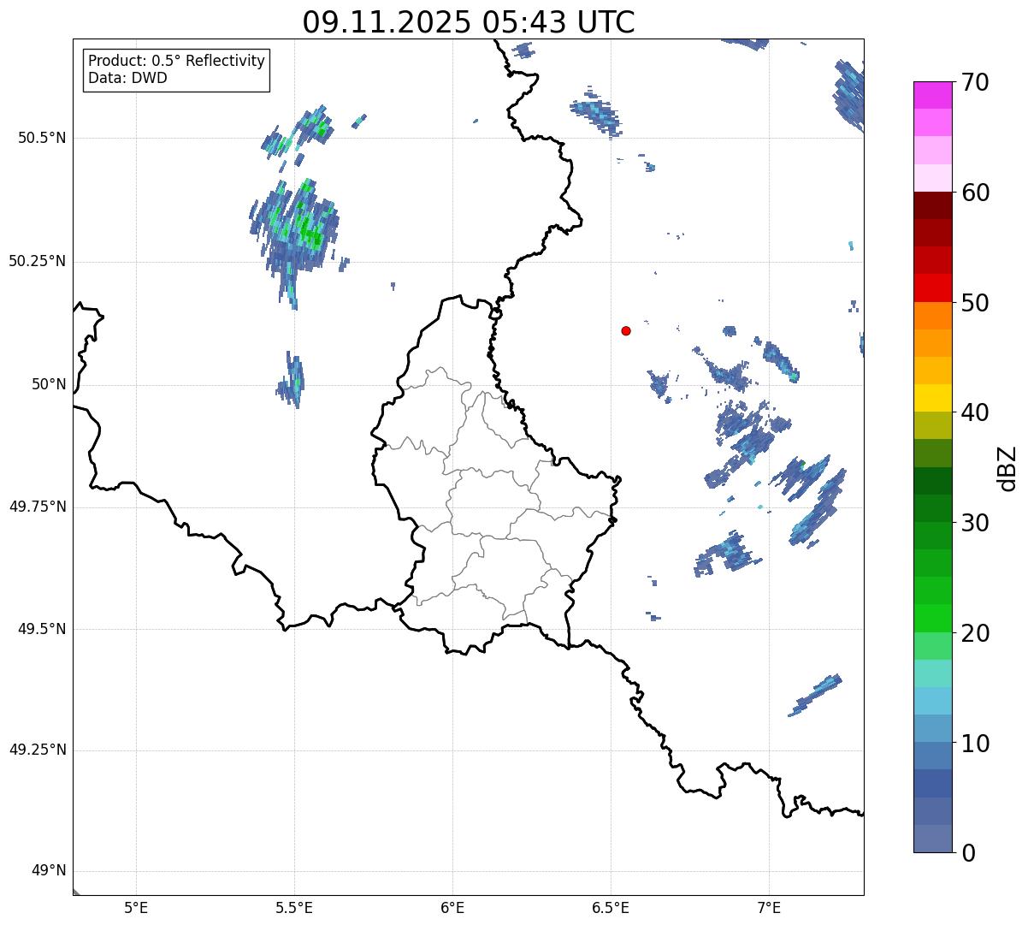The image size is (1028, 925).
Task: Click the colorbar tick label 40
Action: coord(975,412)
